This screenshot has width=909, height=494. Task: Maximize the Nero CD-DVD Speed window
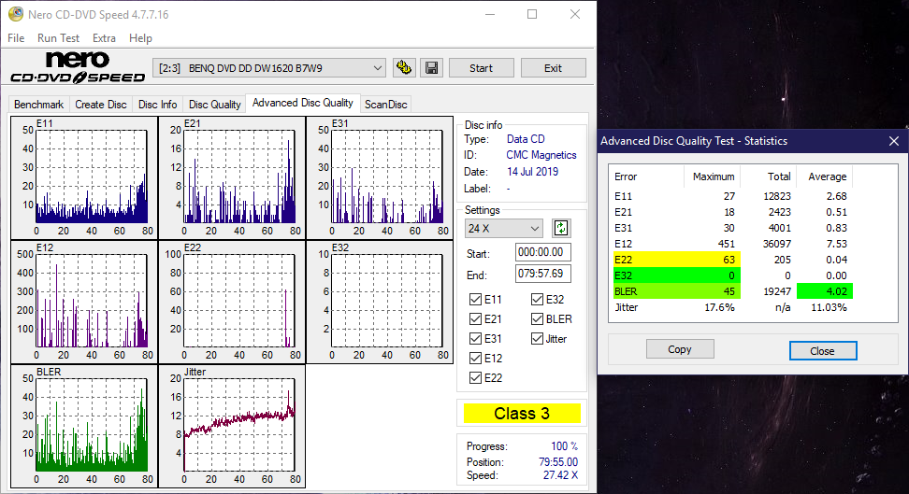(x=532, y=15)
